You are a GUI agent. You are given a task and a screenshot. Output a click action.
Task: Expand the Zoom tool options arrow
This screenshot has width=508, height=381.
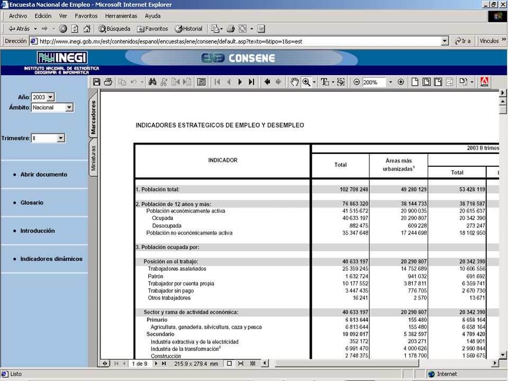[x=314, y=83]
